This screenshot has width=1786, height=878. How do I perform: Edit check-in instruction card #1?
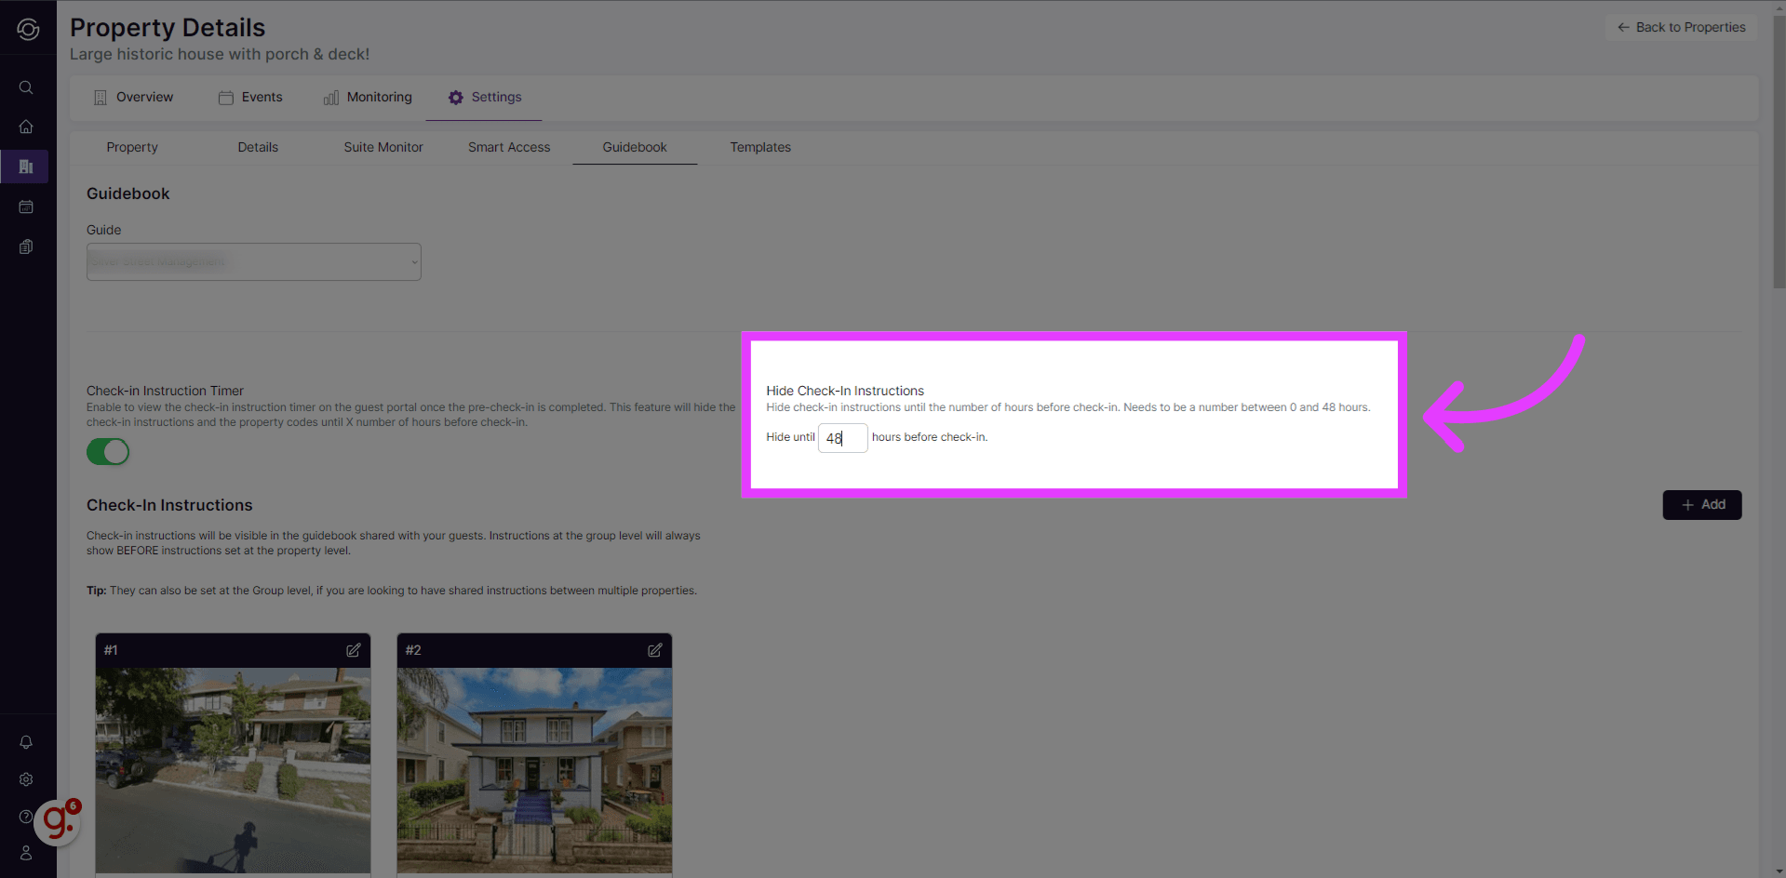(x=354, y=650)
